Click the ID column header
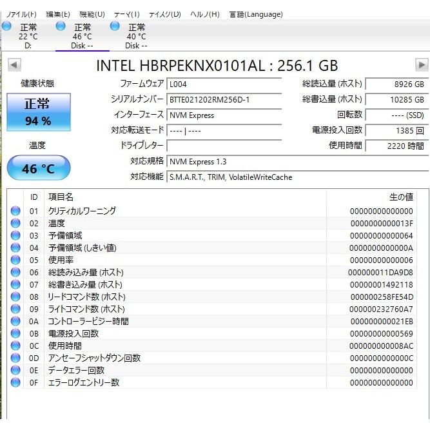The width and height of the screenshot is (430, 430). 34,197
